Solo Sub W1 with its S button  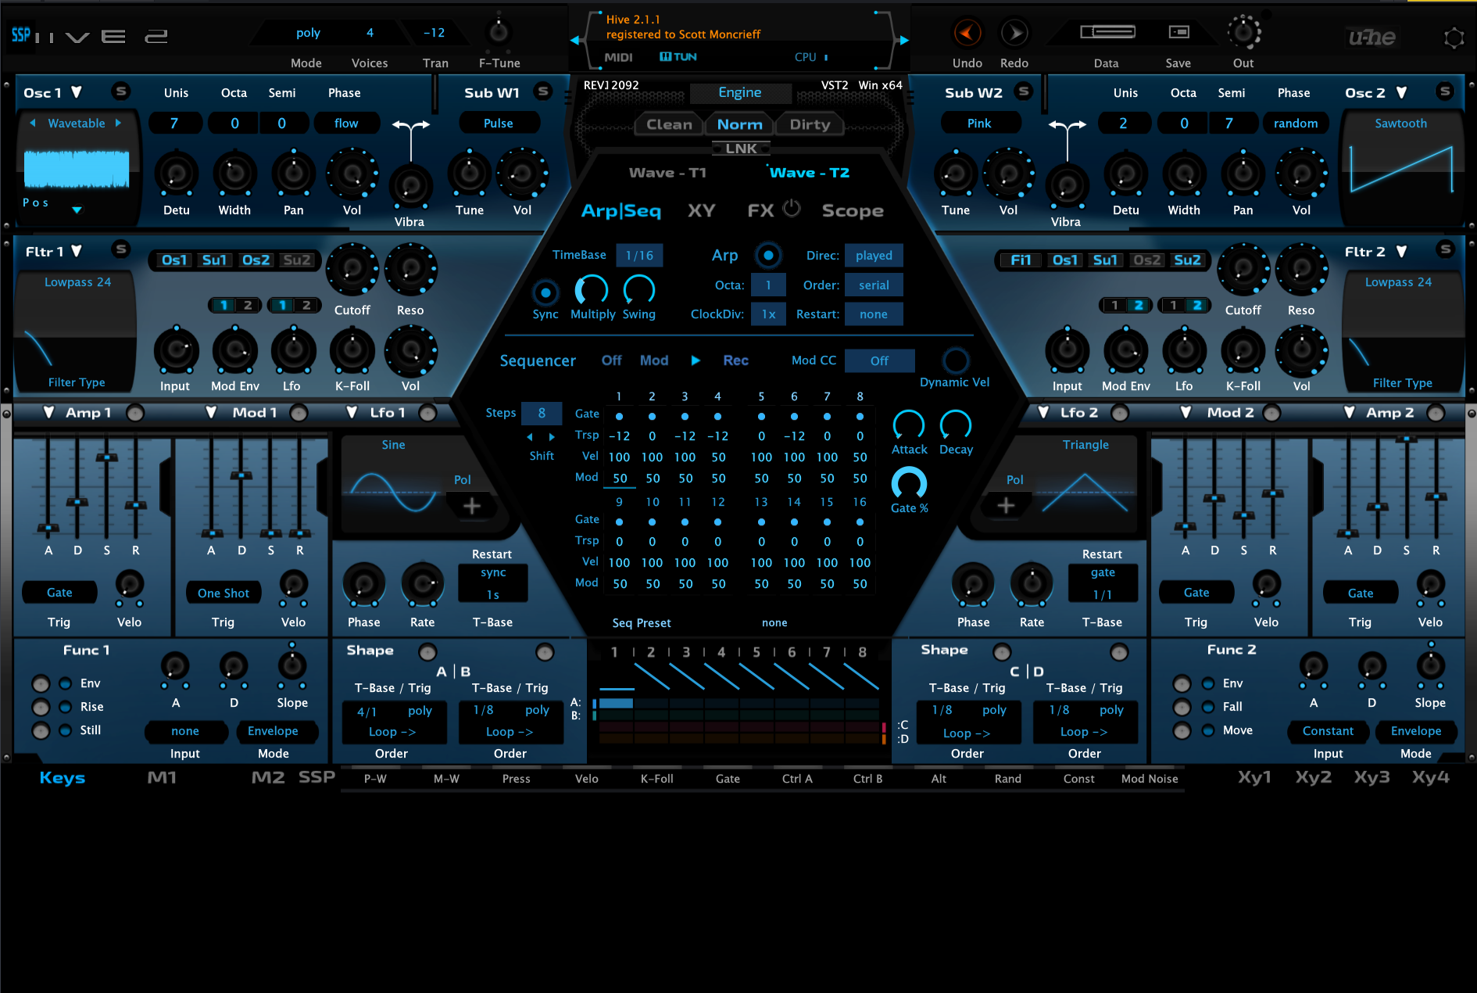coord(543,91)
